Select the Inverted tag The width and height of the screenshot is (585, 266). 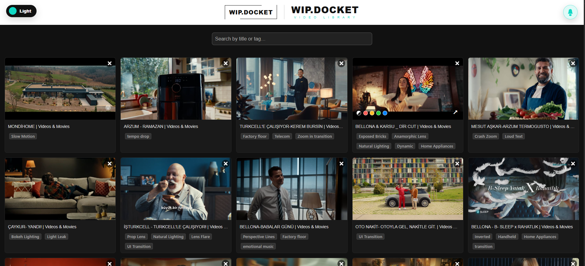click(482, 237)
